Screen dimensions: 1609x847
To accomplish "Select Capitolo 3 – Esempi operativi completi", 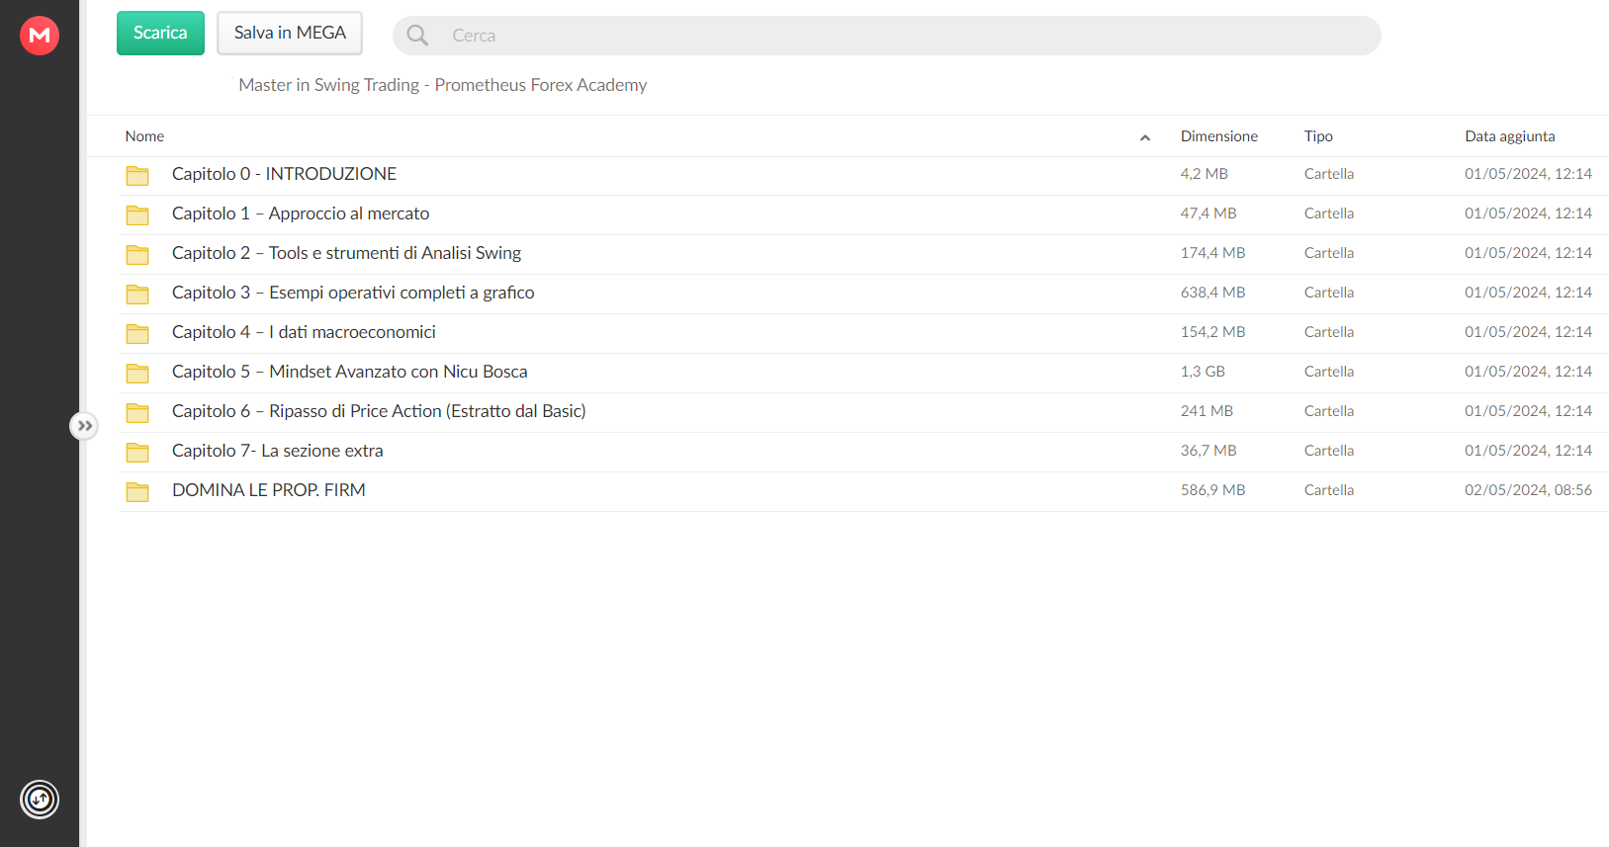I will click(353, 293).
